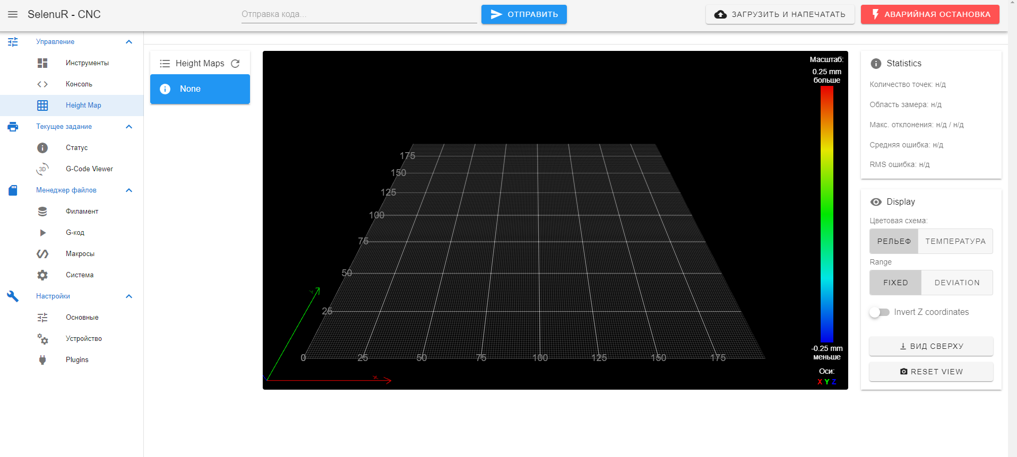Click the Количество точек statistic line

coord(908,84)
